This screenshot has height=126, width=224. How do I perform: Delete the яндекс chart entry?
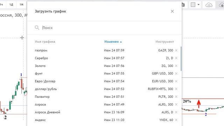pos(176,120)
